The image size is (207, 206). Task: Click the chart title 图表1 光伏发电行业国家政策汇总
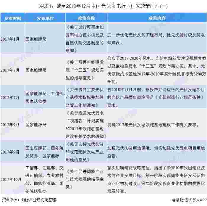(x=103, y=6)
